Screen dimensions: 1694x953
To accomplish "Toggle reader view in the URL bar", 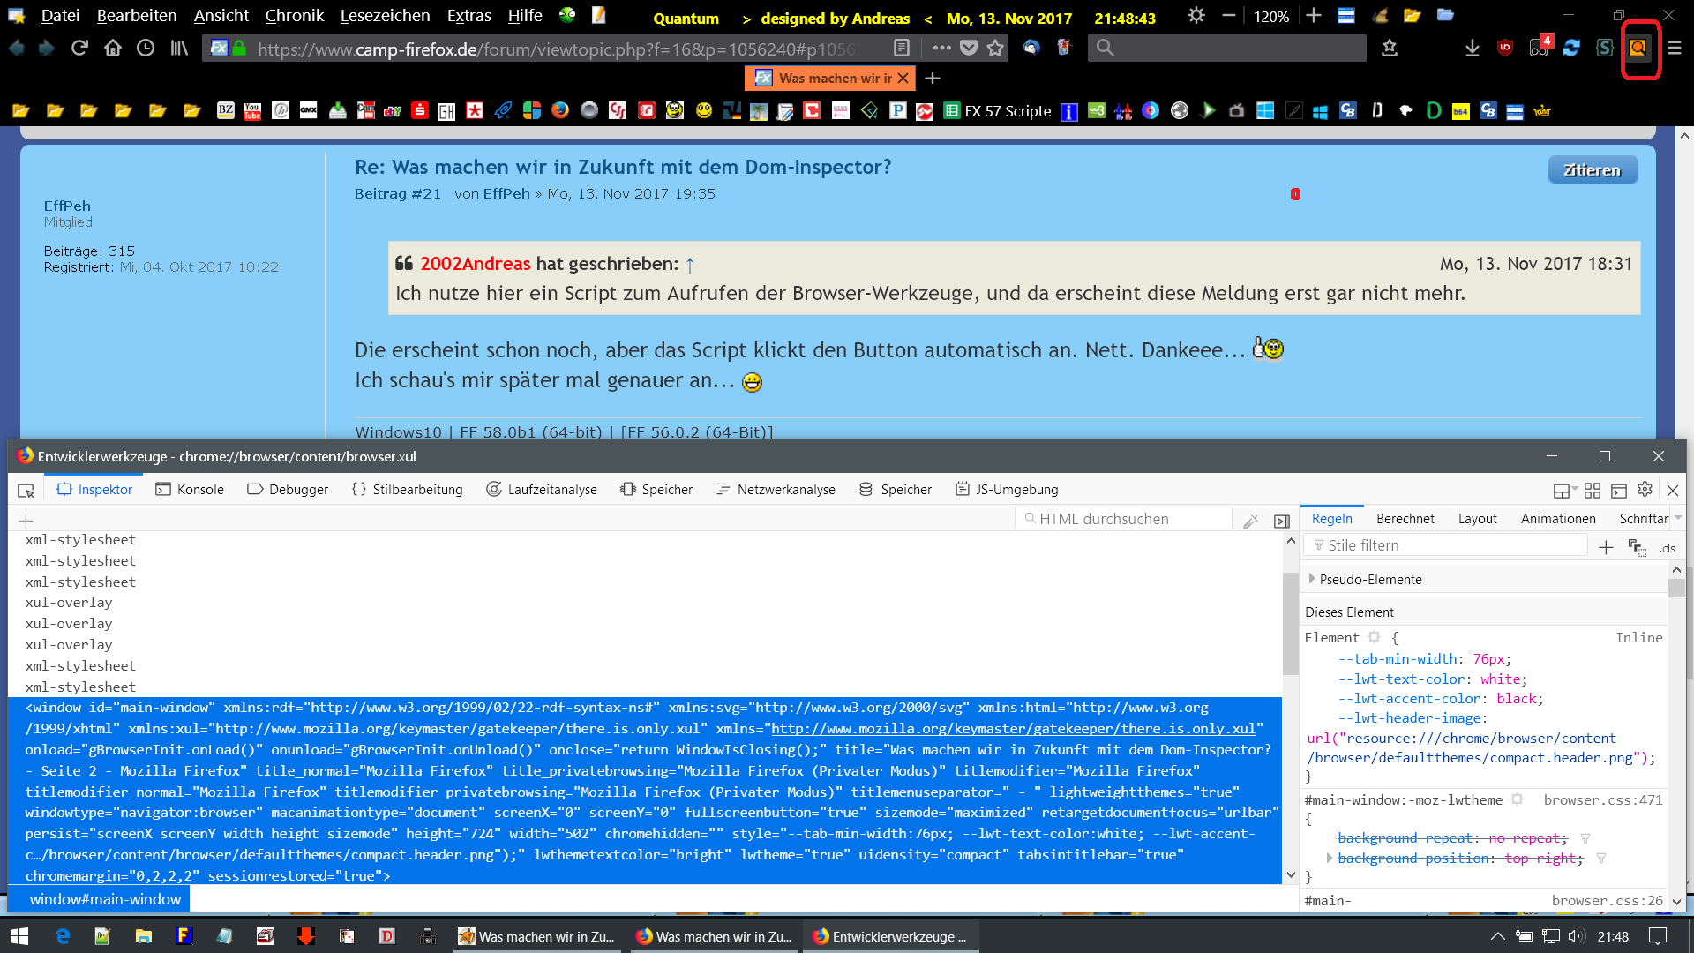I will pyautogui.click(x=901, y=49).
